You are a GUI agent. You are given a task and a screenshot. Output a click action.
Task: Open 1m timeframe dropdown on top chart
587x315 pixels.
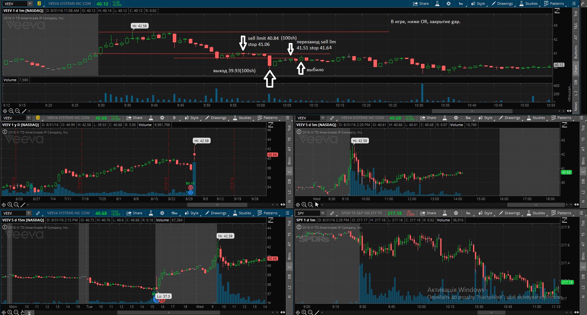pos(461,4)
